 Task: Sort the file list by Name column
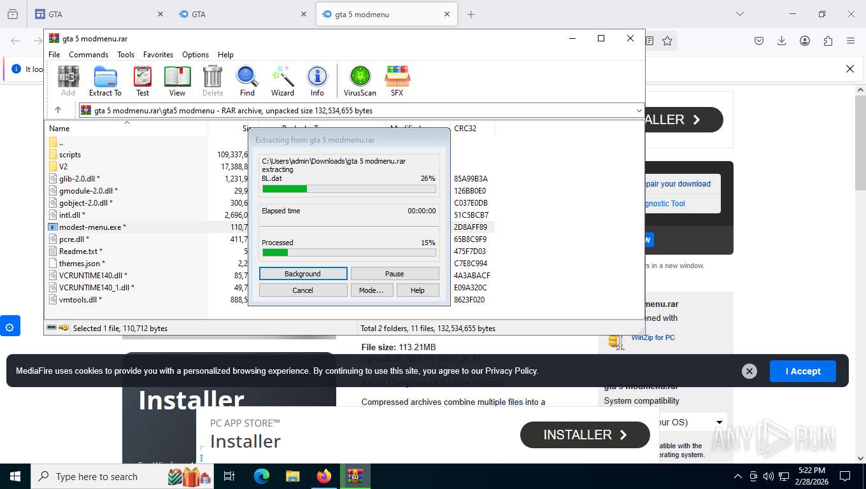[126, 128]
